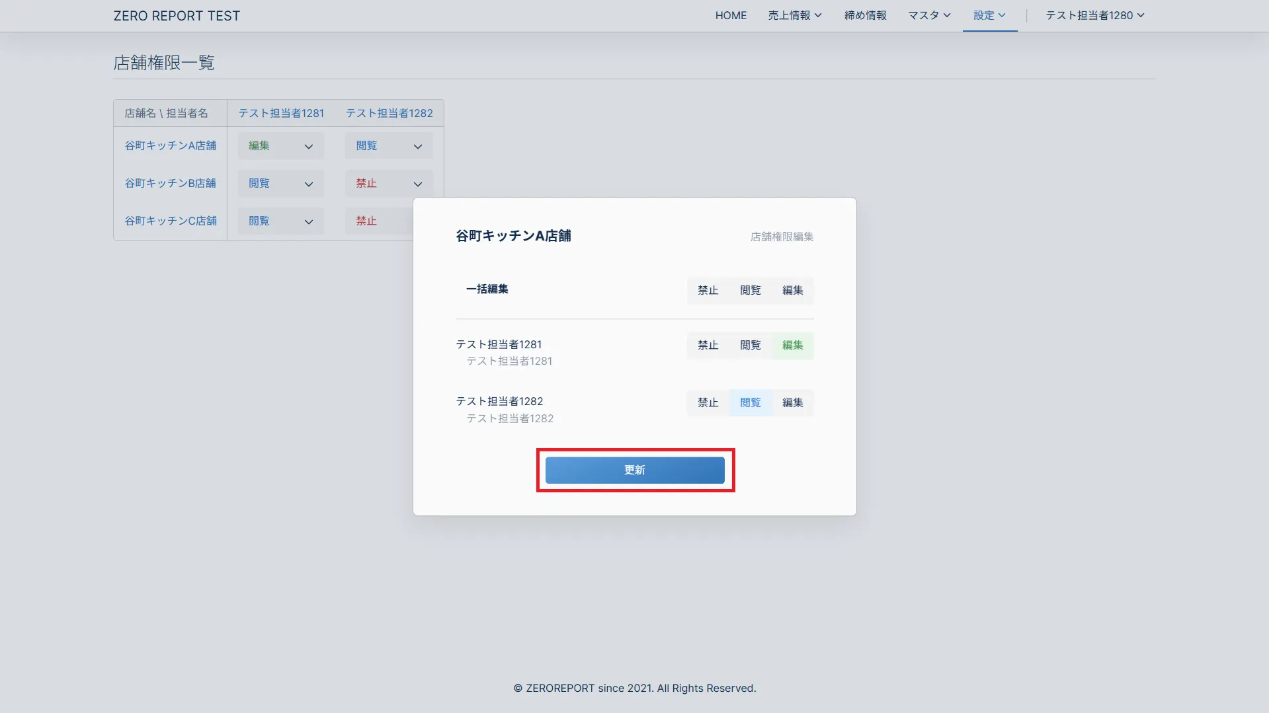
Task: Choose 禁止 in the 一括編集 row
Action: click(708, 290)
